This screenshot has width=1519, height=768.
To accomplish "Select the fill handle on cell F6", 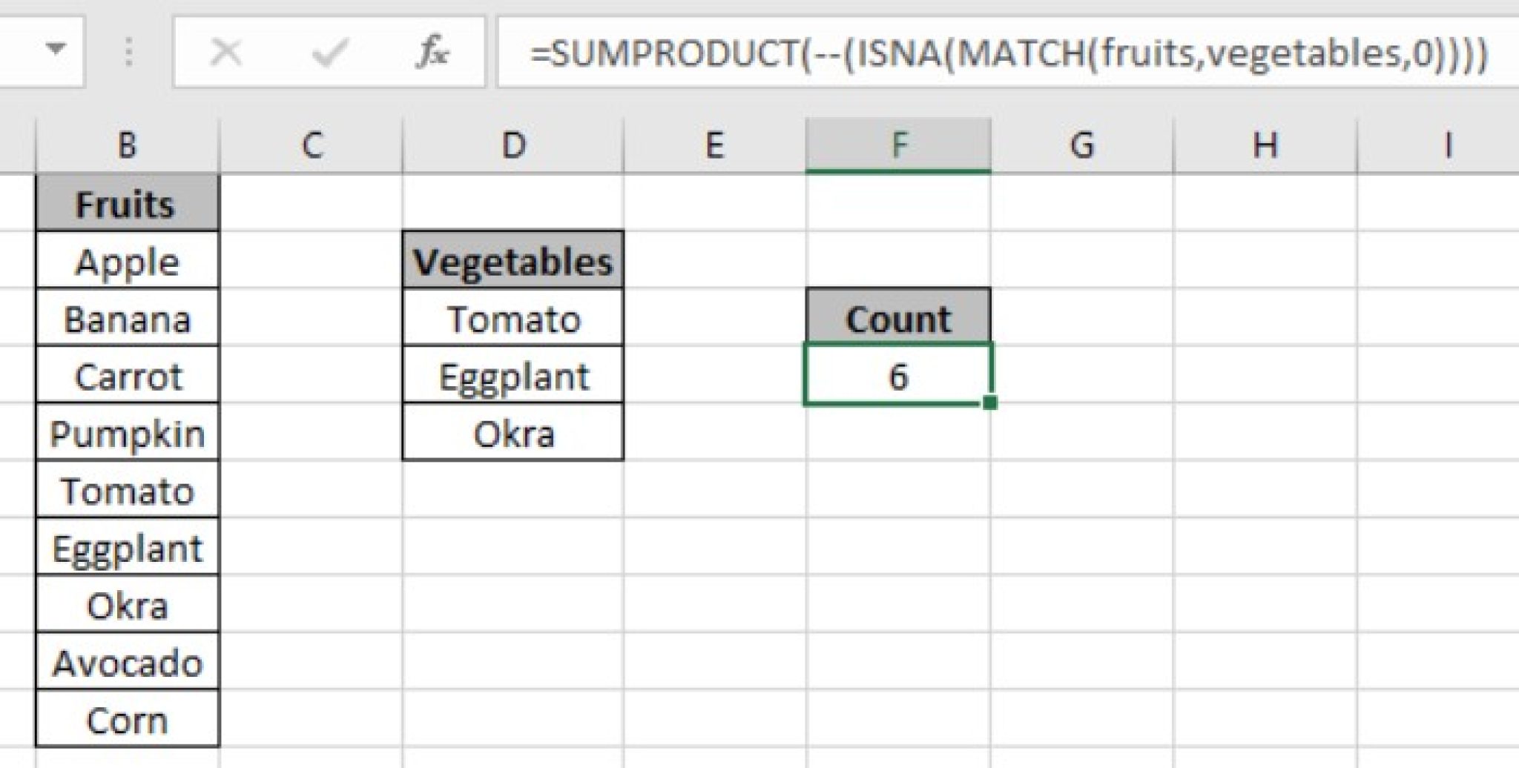I will click(992, 401).
